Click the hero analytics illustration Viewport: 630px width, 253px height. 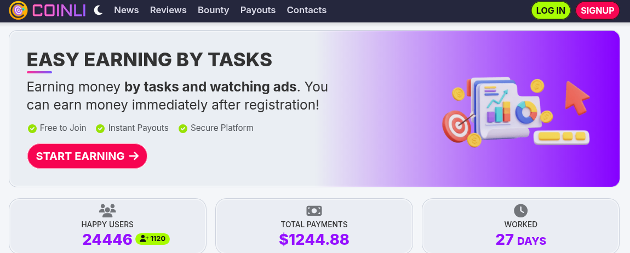(x=516, y=112)
